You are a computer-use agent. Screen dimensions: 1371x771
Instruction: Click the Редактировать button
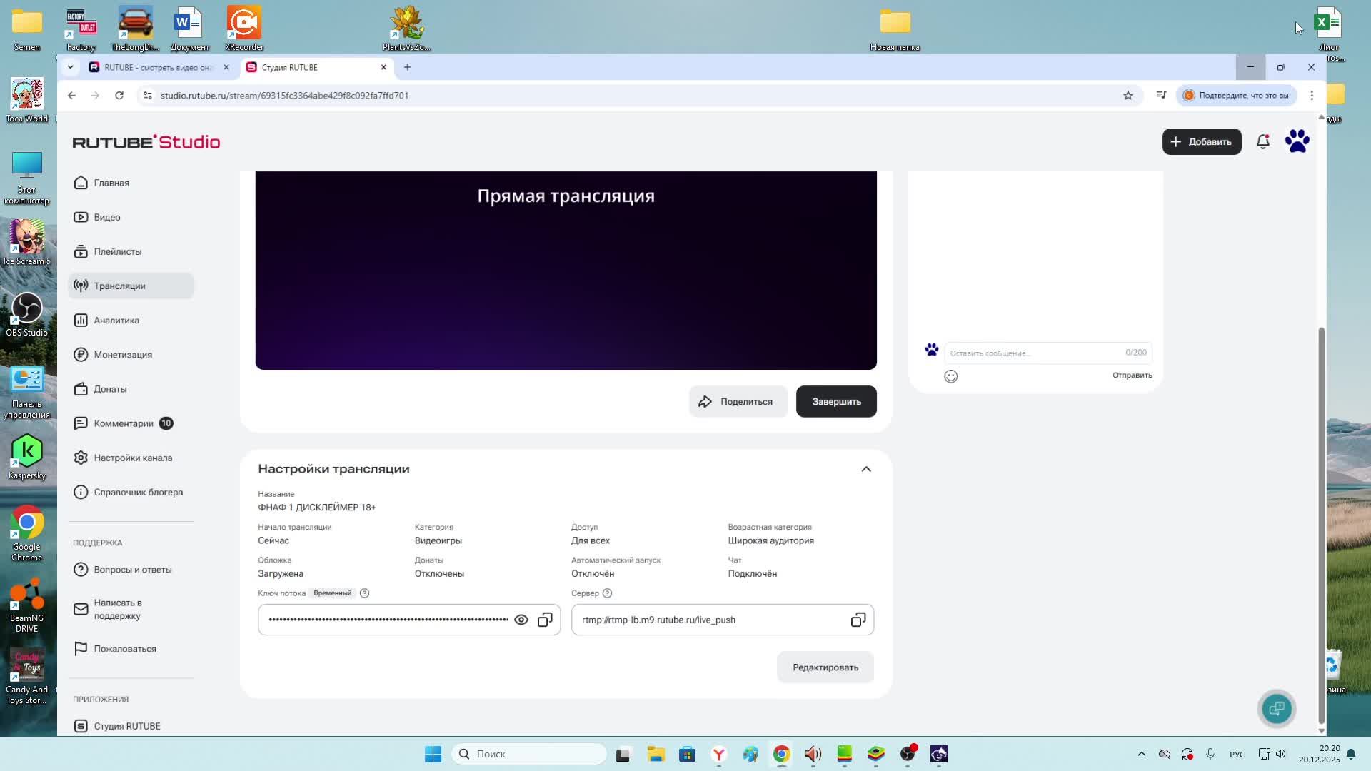(825, 667)
